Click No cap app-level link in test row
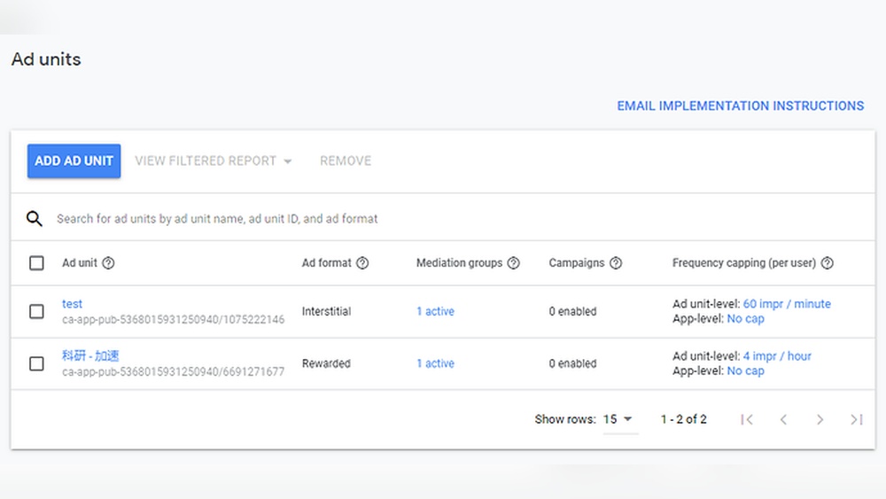886x499 pixels. click(746, 319)
